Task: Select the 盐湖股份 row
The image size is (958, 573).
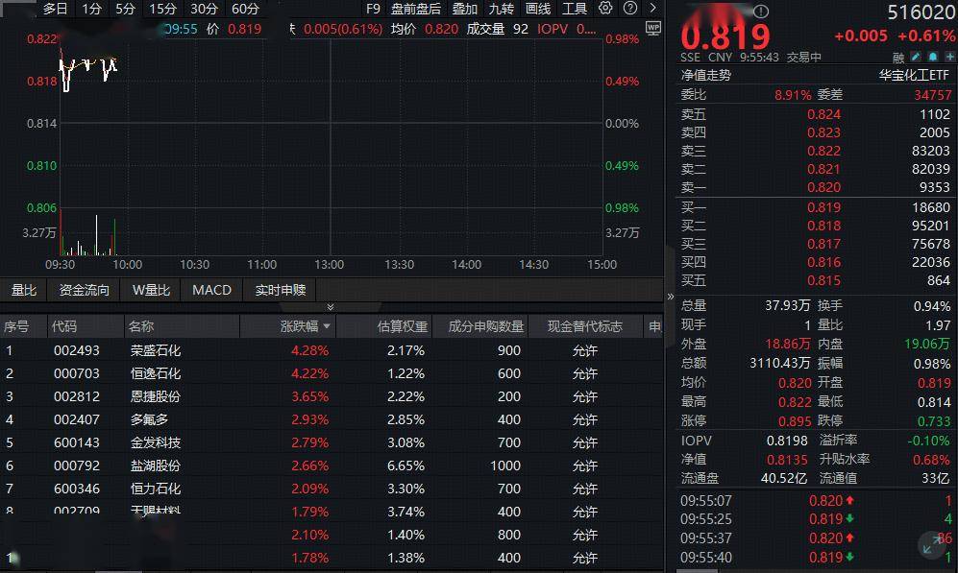Action: tap(332, 466)
